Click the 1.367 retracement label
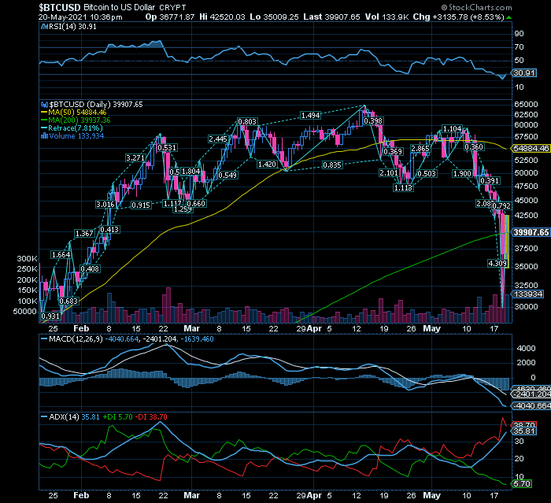Screen dimensions: 551x503 [84, 234]
